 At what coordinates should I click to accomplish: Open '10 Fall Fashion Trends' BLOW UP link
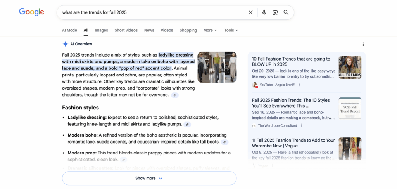pyautogui.click(x=291, y=62)
